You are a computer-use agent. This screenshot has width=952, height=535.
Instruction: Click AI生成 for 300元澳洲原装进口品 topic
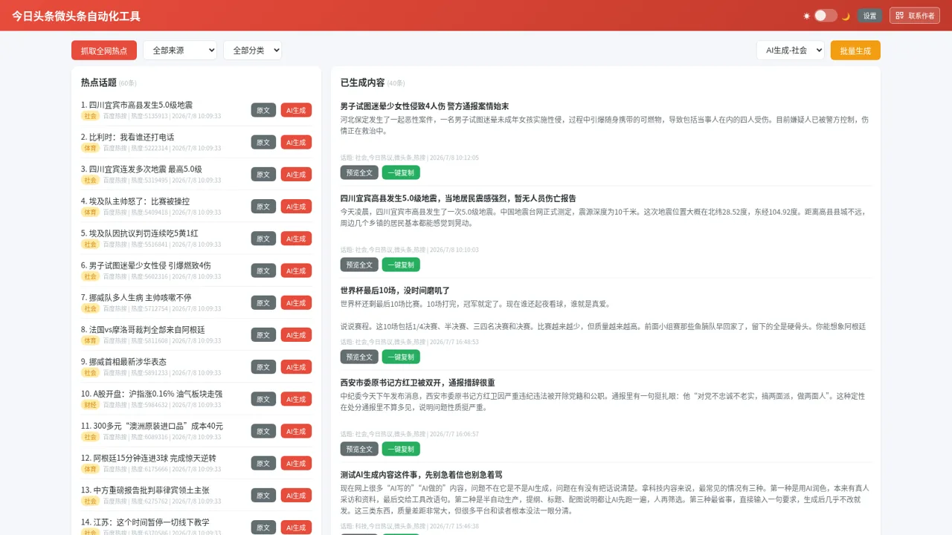296,431
